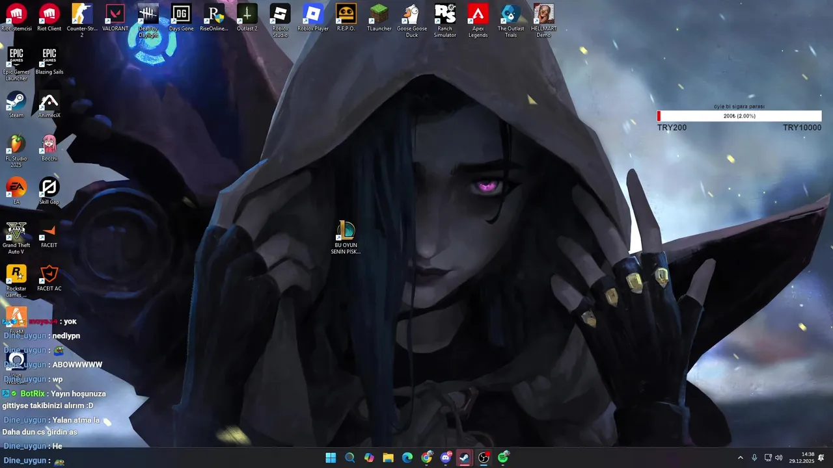
Task: Open Roblox Studio from the desktop
Action: point(280,19)
